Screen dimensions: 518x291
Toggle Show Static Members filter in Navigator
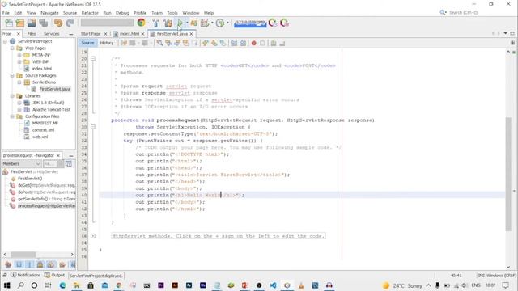(29, 264)
